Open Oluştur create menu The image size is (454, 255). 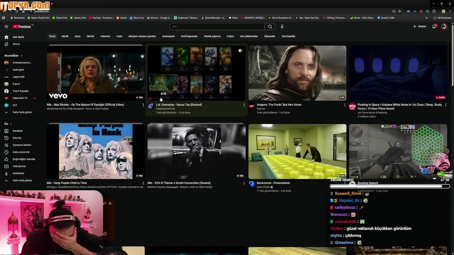pos(420,27)
